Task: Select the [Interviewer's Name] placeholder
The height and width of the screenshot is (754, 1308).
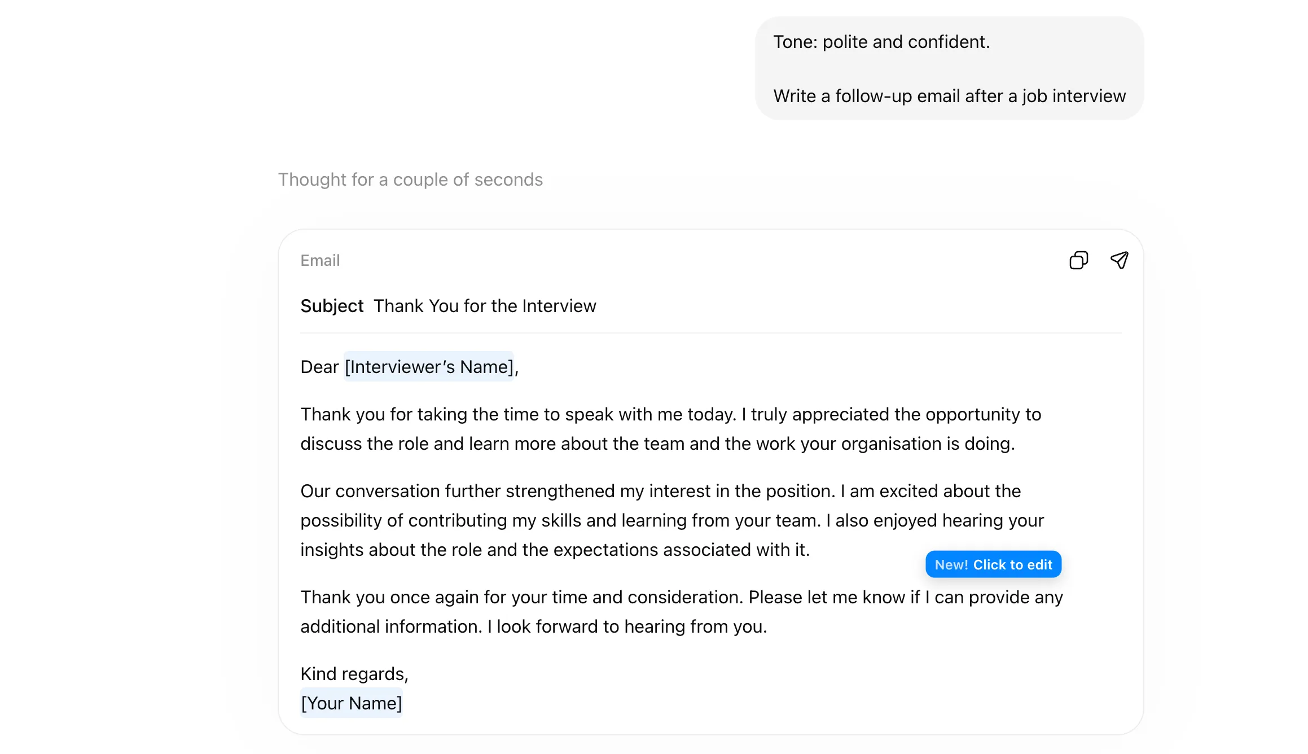Action: pyautogui.click(x=429, y=367)
